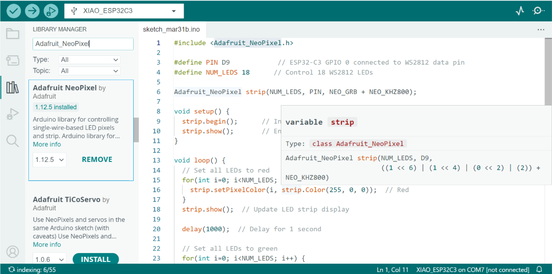
Task: Open the Debug sidebar panel icon
Action: click(13, 114)
